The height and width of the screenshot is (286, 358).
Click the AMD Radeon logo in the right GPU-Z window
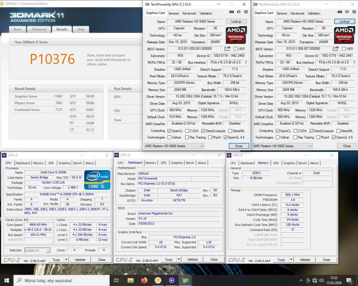pyautogui.click(x=344, y=35)
